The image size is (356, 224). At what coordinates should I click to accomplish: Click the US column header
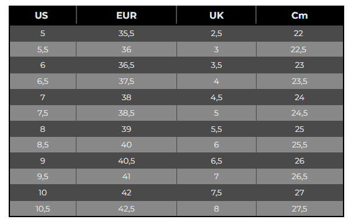tap(43, 16)
